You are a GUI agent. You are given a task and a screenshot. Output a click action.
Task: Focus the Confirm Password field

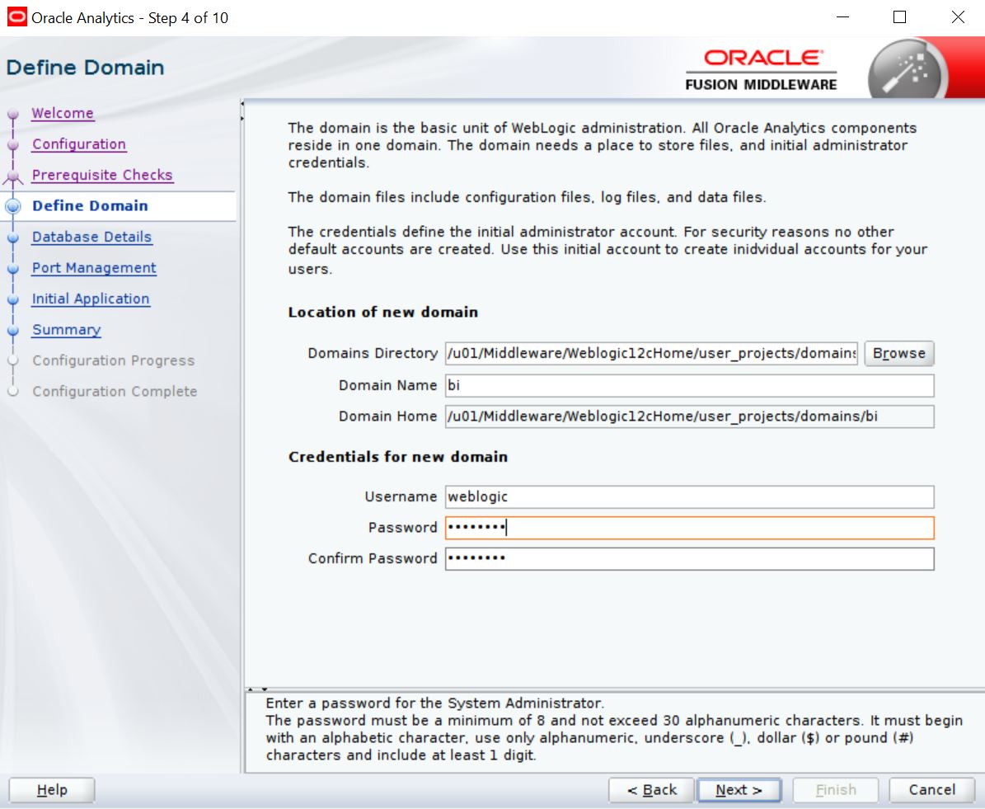pos(689,559)
